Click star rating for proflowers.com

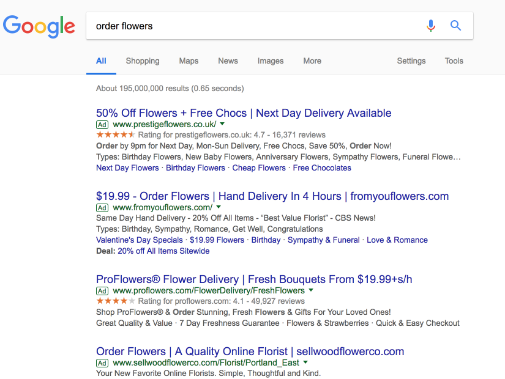(115, 301)
